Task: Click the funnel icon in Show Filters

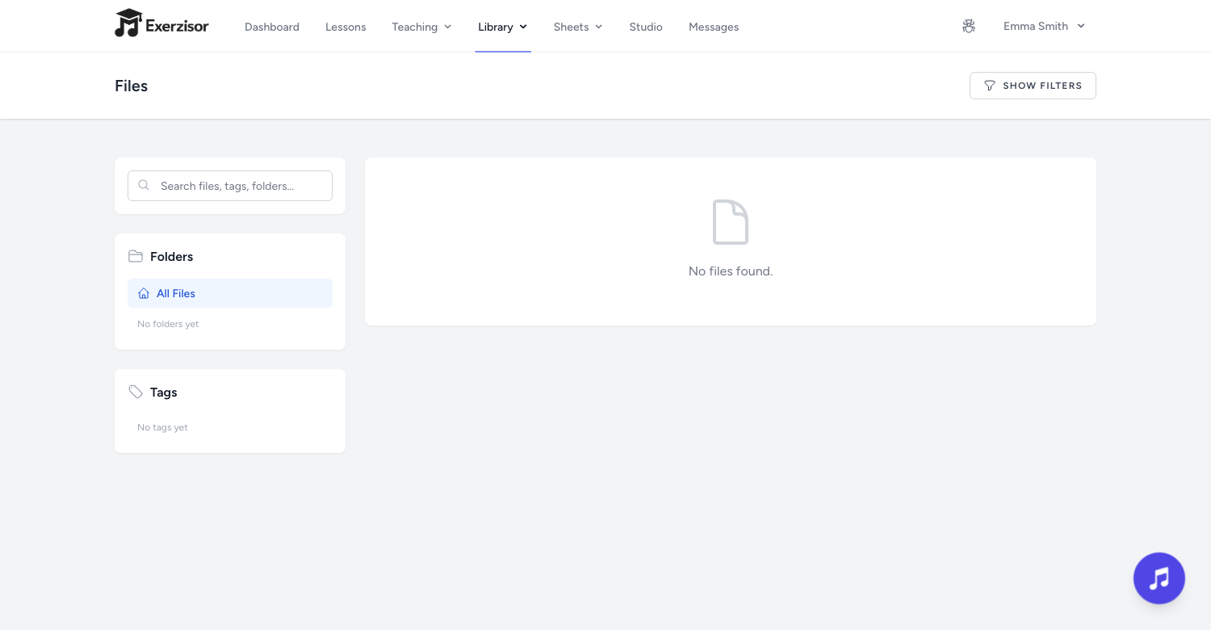Action: [990, 86]
